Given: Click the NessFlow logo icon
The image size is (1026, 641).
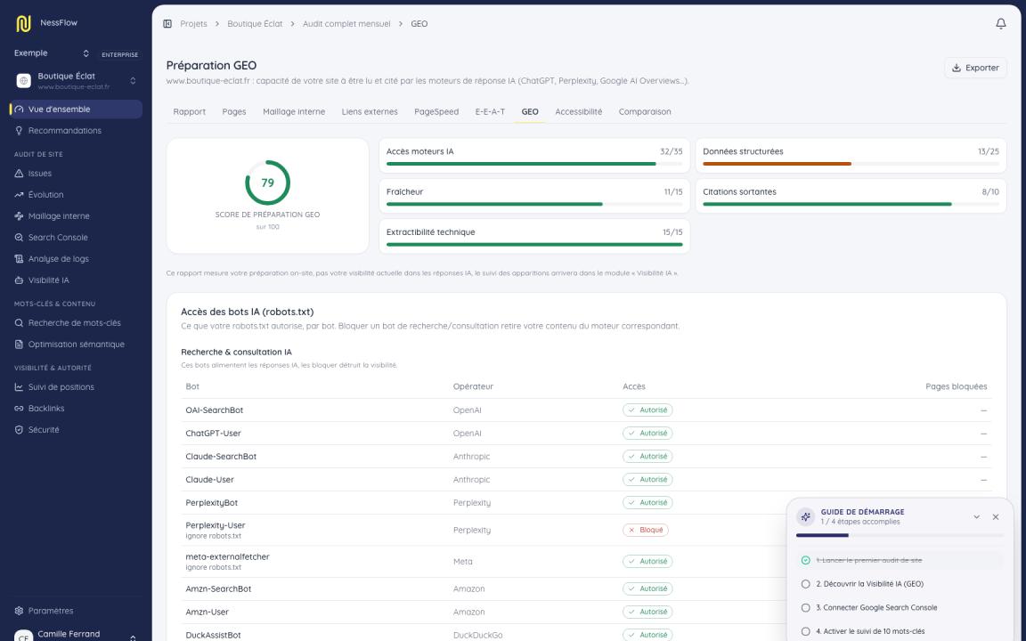Looking at the screenshot, I should [23, 23].
